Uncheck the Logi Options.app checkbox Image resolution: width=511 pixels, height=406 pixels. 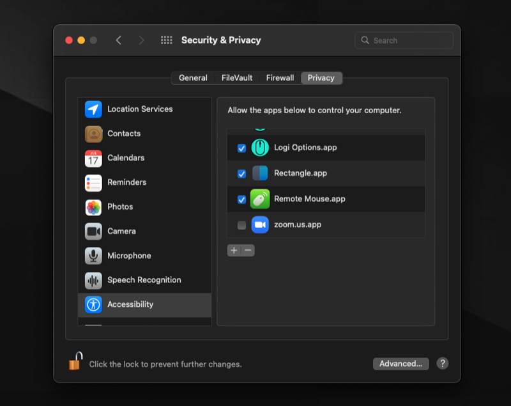pos(241,148)
